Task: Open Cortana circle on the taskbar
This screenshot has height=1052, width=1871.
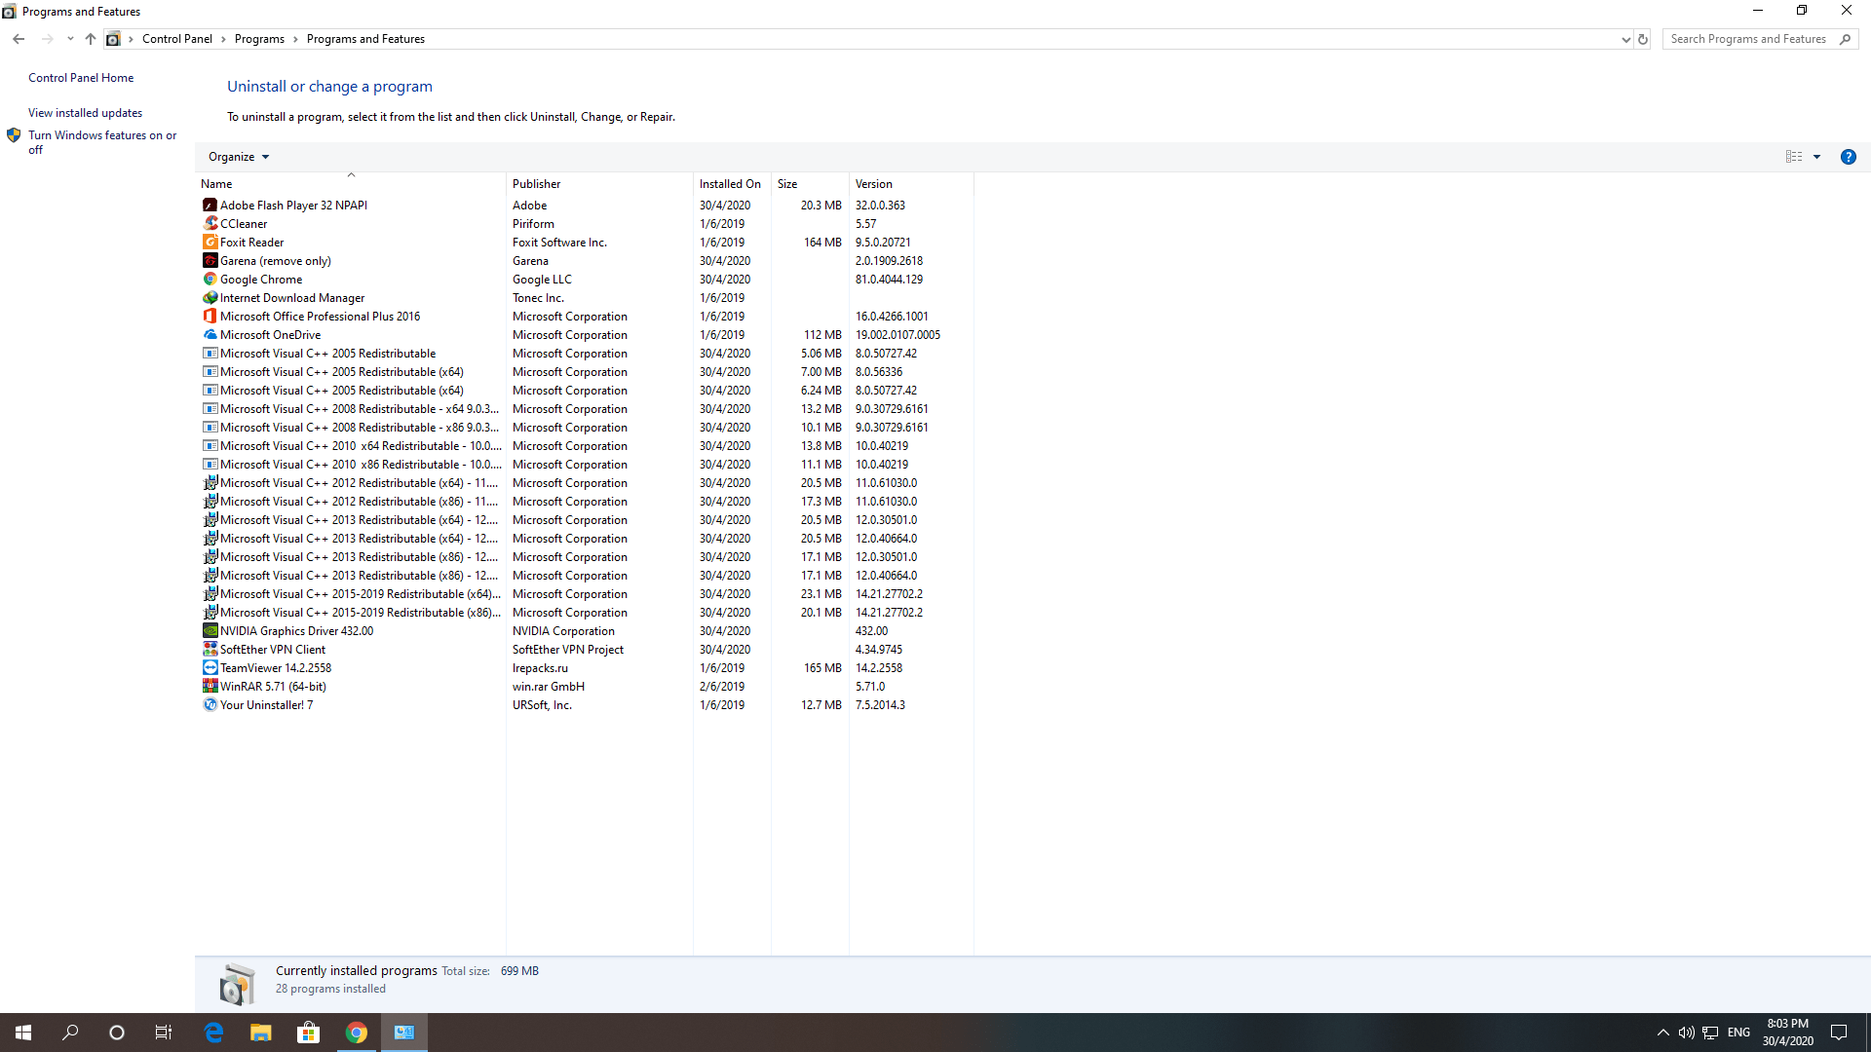Action: coord(117,1033)
